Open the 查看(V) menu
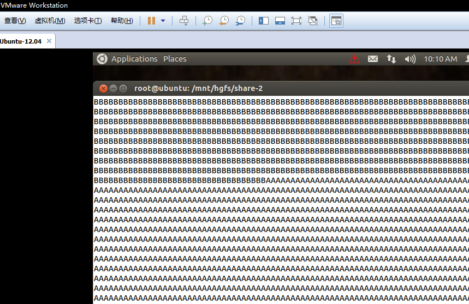This screenshot has width=469, height=304. tap(15, 21)
